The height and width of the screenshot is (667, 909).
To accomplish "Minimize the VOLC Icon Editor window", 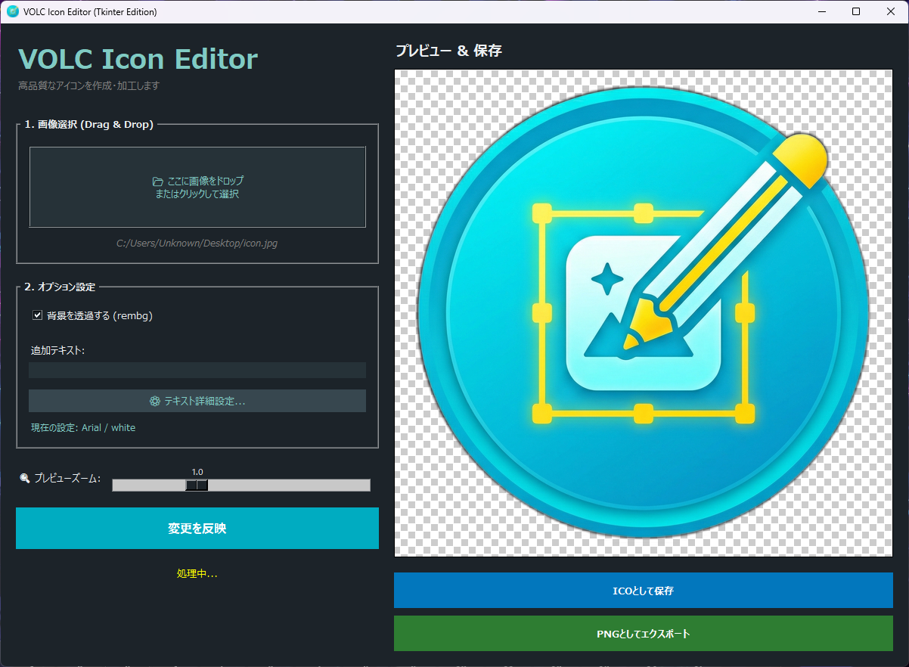I will click(x=822, y=11).
